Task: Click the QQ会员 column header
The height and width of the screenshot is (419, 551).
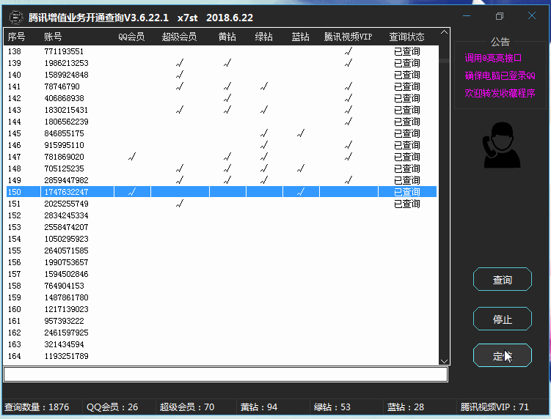Action: (x=131, y=37)
